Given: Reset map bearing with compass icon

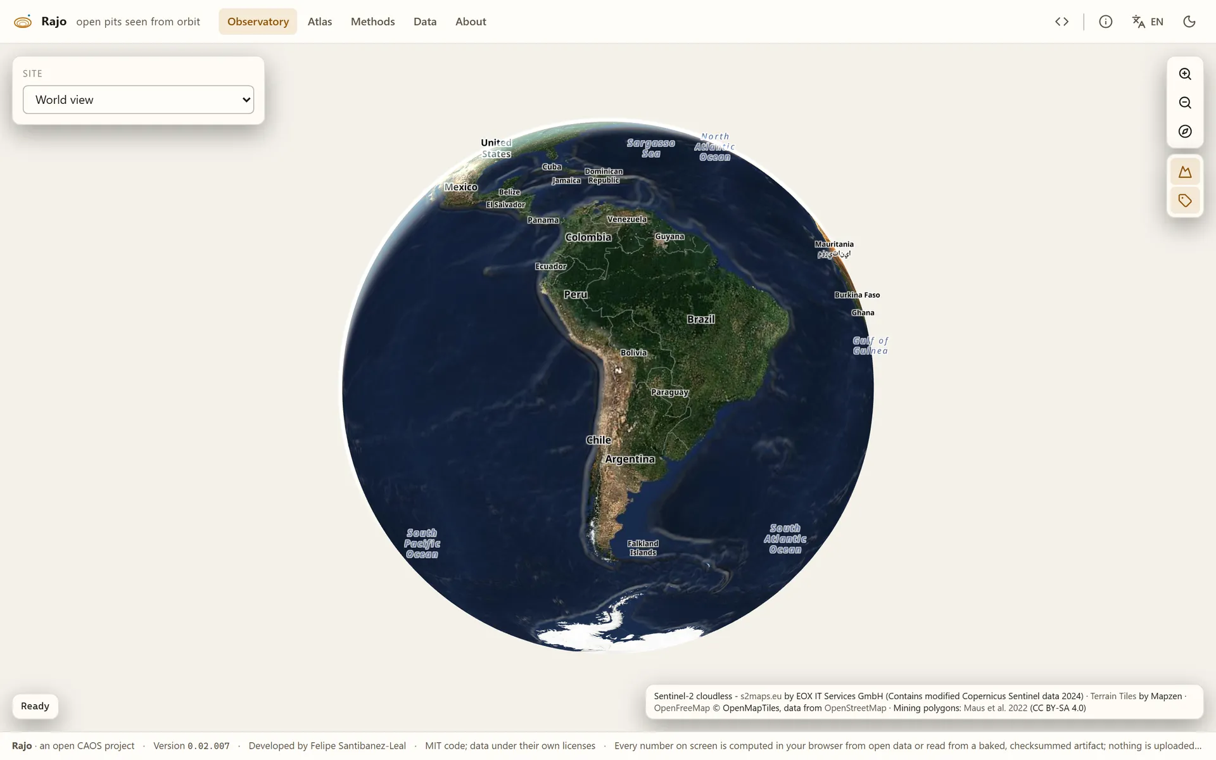Looking at the screenshot, I should pos(1185,131).
